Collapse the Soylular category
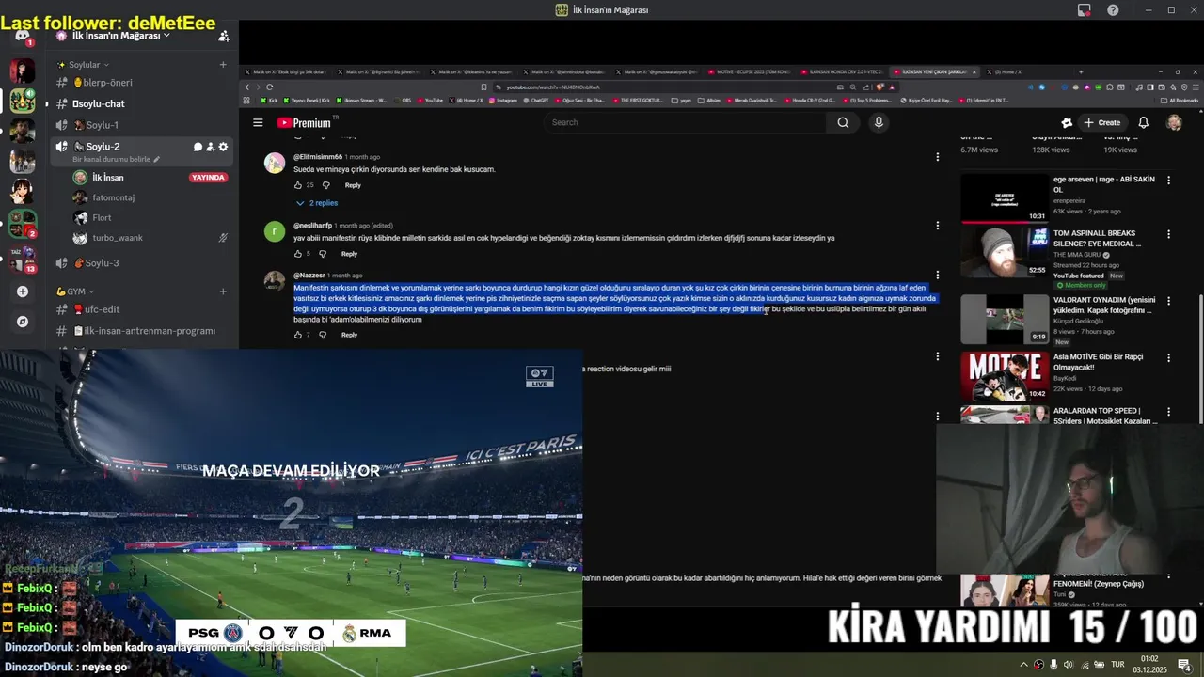 (x=83, y=65)
